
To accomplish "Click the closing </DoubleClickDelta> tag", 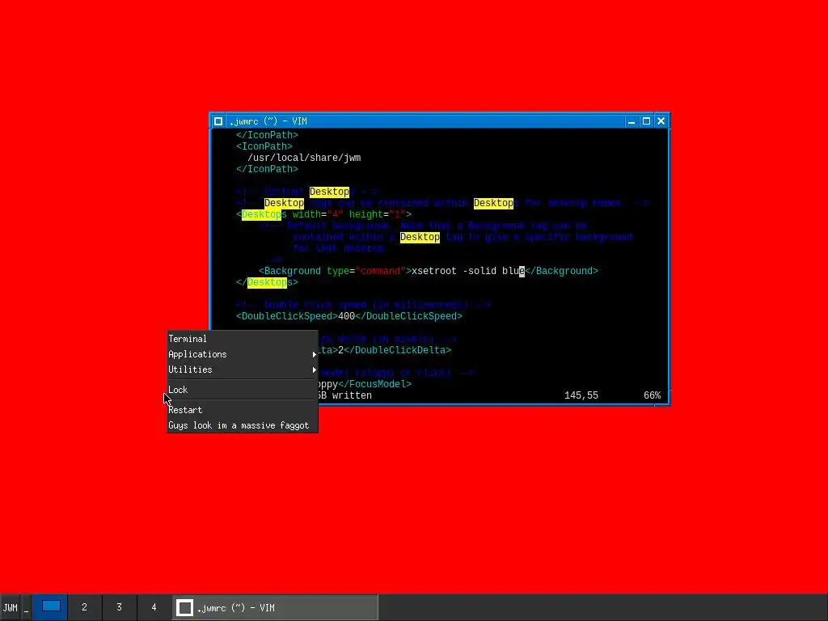I will tap(398, 350).
